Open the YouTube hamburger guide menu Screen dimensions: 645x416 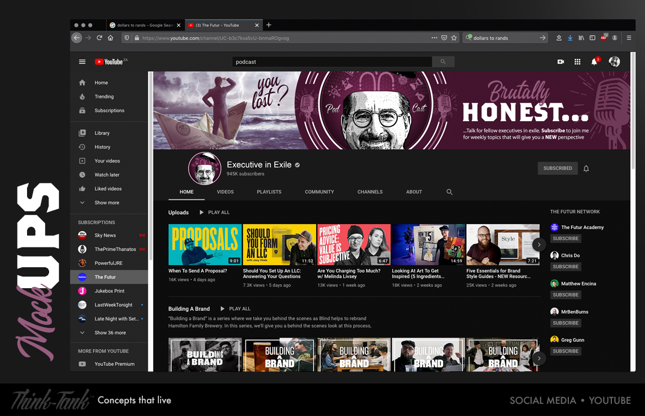pos(82,62)
